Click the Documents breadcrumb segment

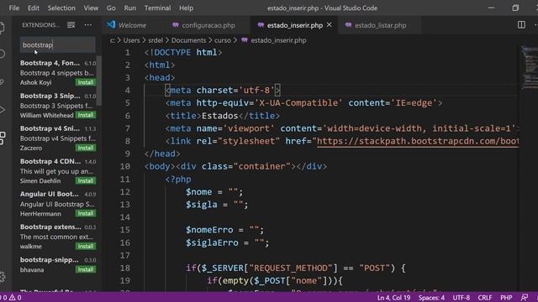188,40
